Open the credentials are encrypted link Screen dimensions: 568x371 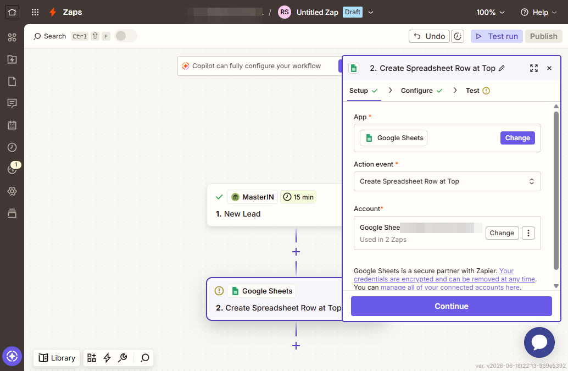[444, 279]
